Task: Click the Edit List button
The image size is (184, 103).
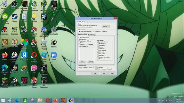Action: (106, 26)
